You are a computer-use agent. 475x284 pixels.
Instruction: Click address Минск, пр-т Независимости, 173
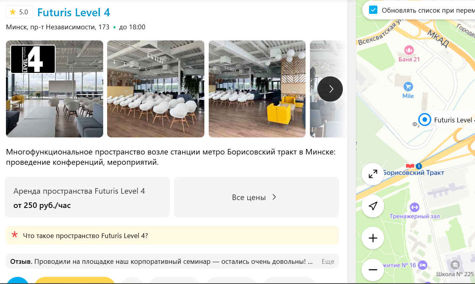click(58, 27)
